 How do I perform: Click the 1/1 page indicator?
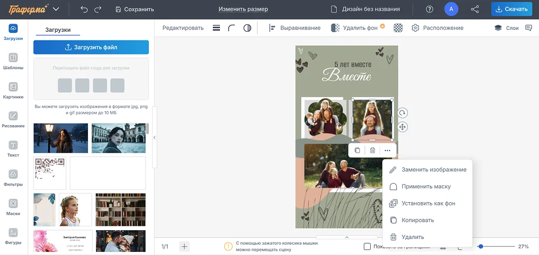165,246
